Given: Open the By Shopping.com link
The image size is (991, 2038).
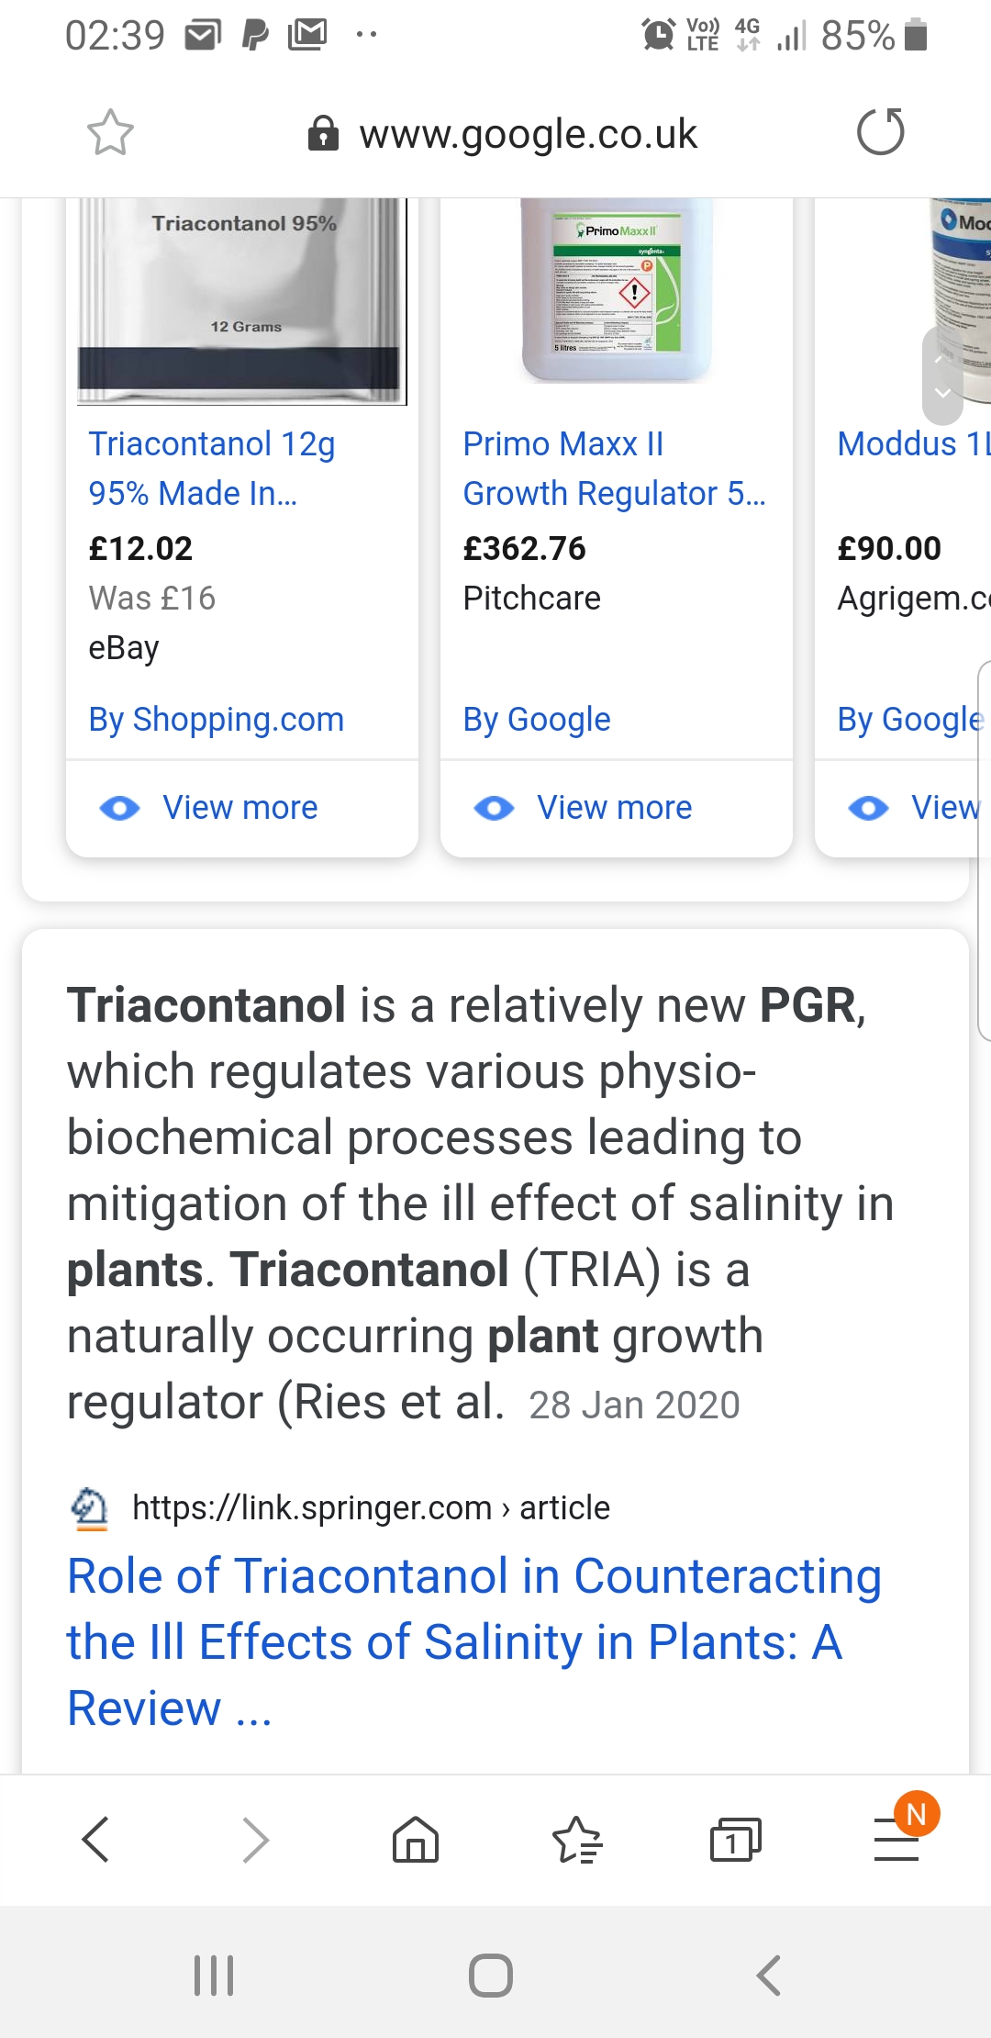Looking at the screenshot, I should 217,720.
